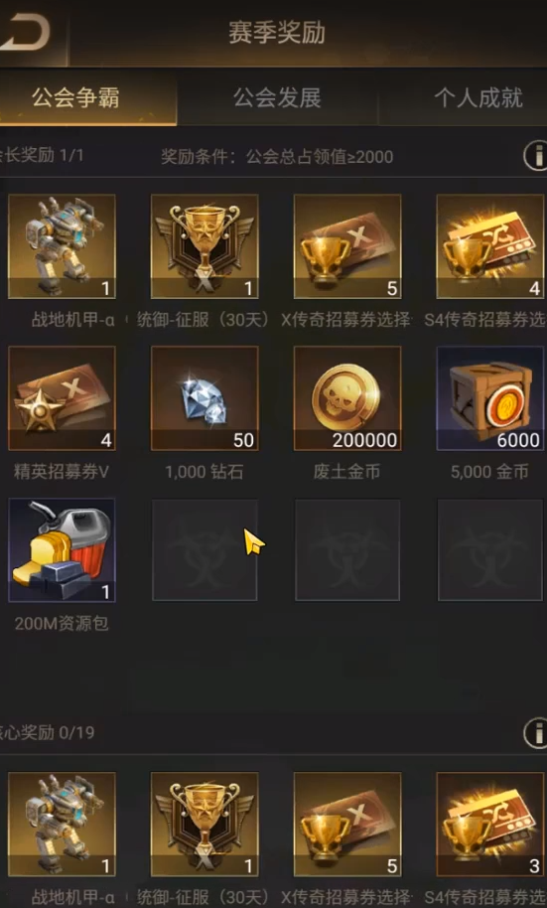Image resolution: width=547 pixels, height=908 pixels.
Task: Tap S4传奇招募券 reward with quantity 3
Action: (x=490, y=824)
